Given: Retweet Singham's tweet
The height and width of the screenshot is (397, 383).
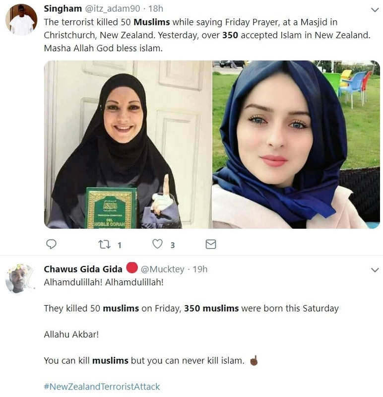Looking at the screenshot, I should click(x=104, y=244).
